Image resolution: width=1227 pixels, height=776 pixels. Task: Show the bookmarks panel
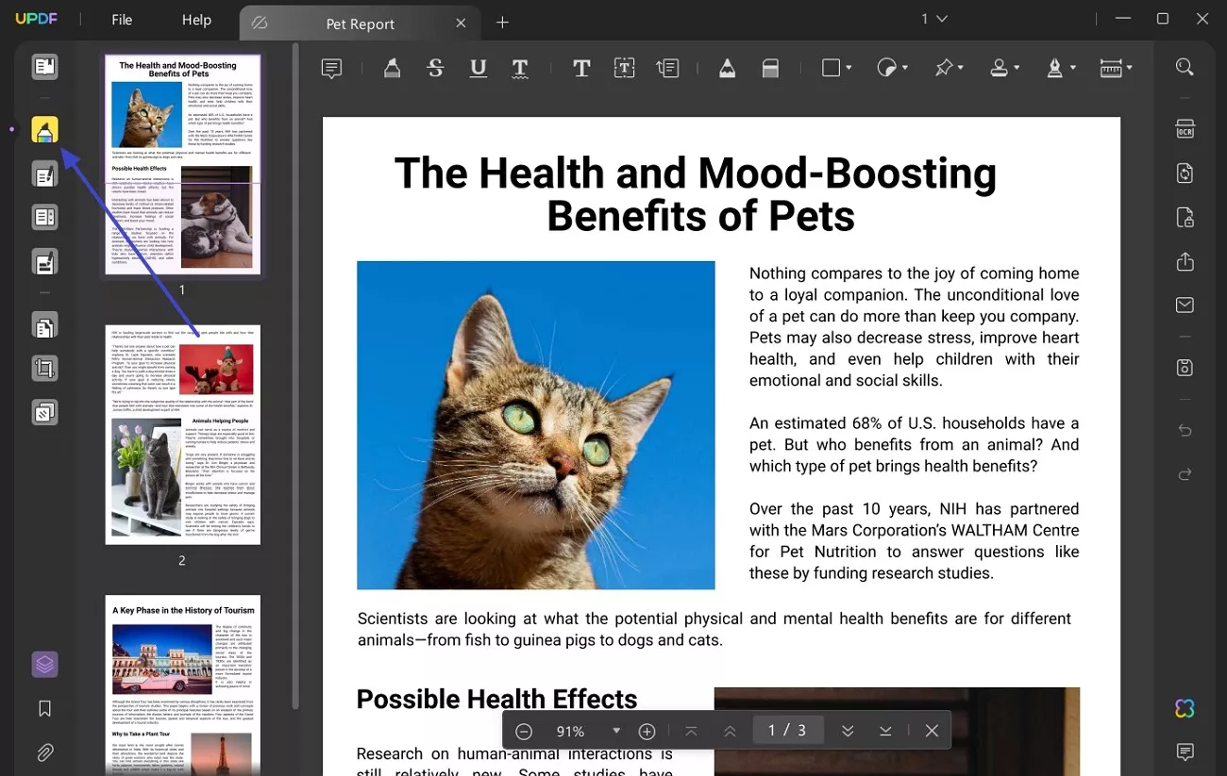pos(44,709)
